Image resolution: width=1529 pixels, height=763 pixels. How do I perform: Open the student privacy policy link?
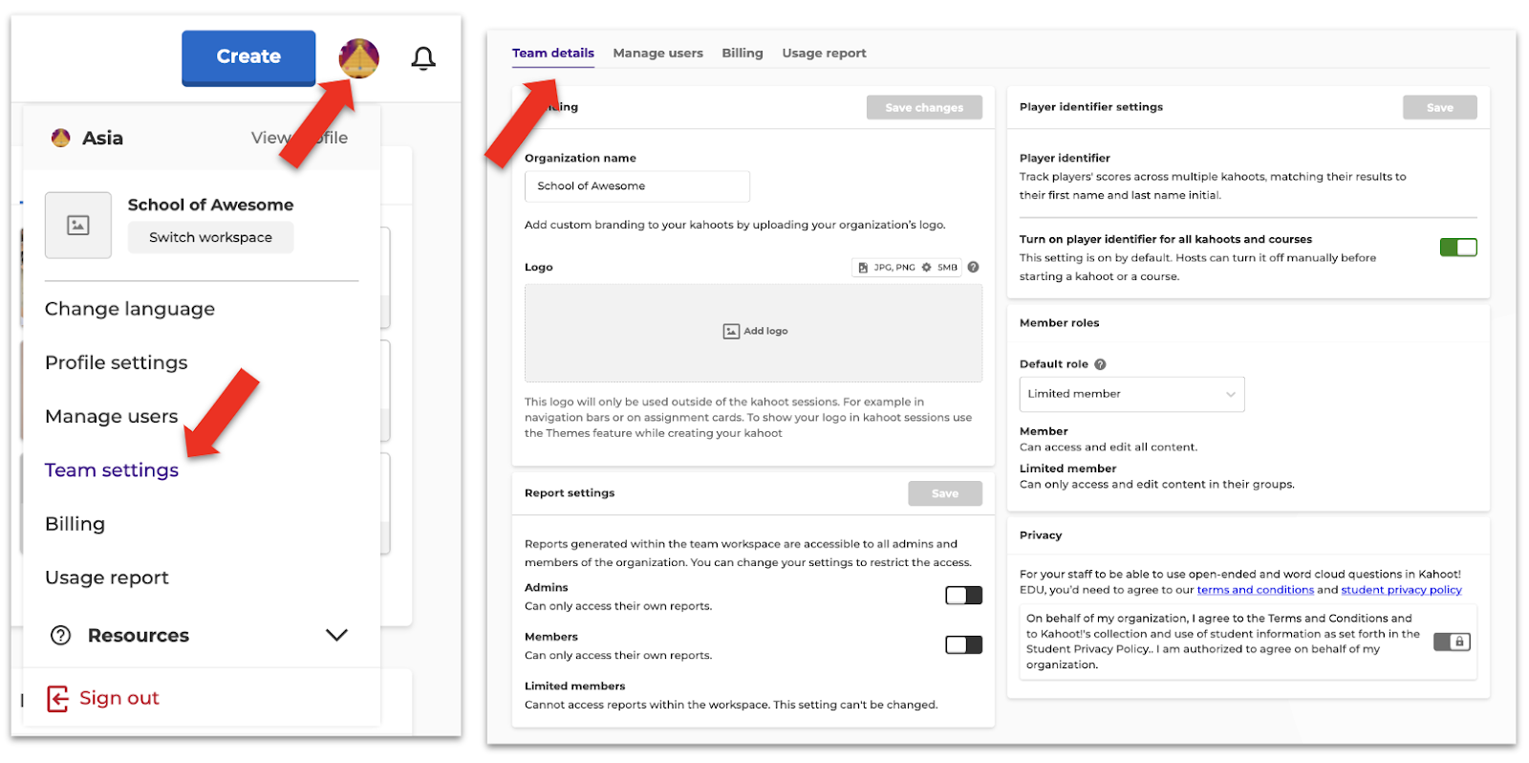tap(1401, 590)
